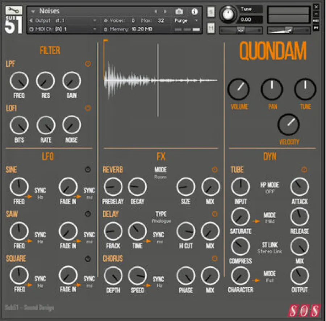This screenshot has width=326, height=321.
Task: Toggle the LPF filter power button
Action: click(88, 64)
